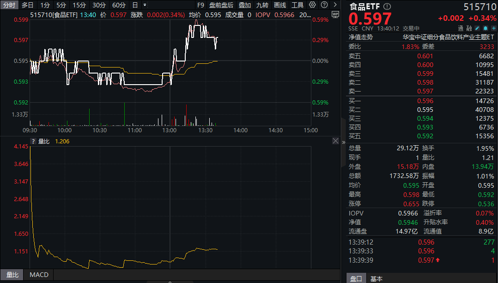Toggle the 九转 indicator
Screen dimensions: 498x283
point(262,5)
